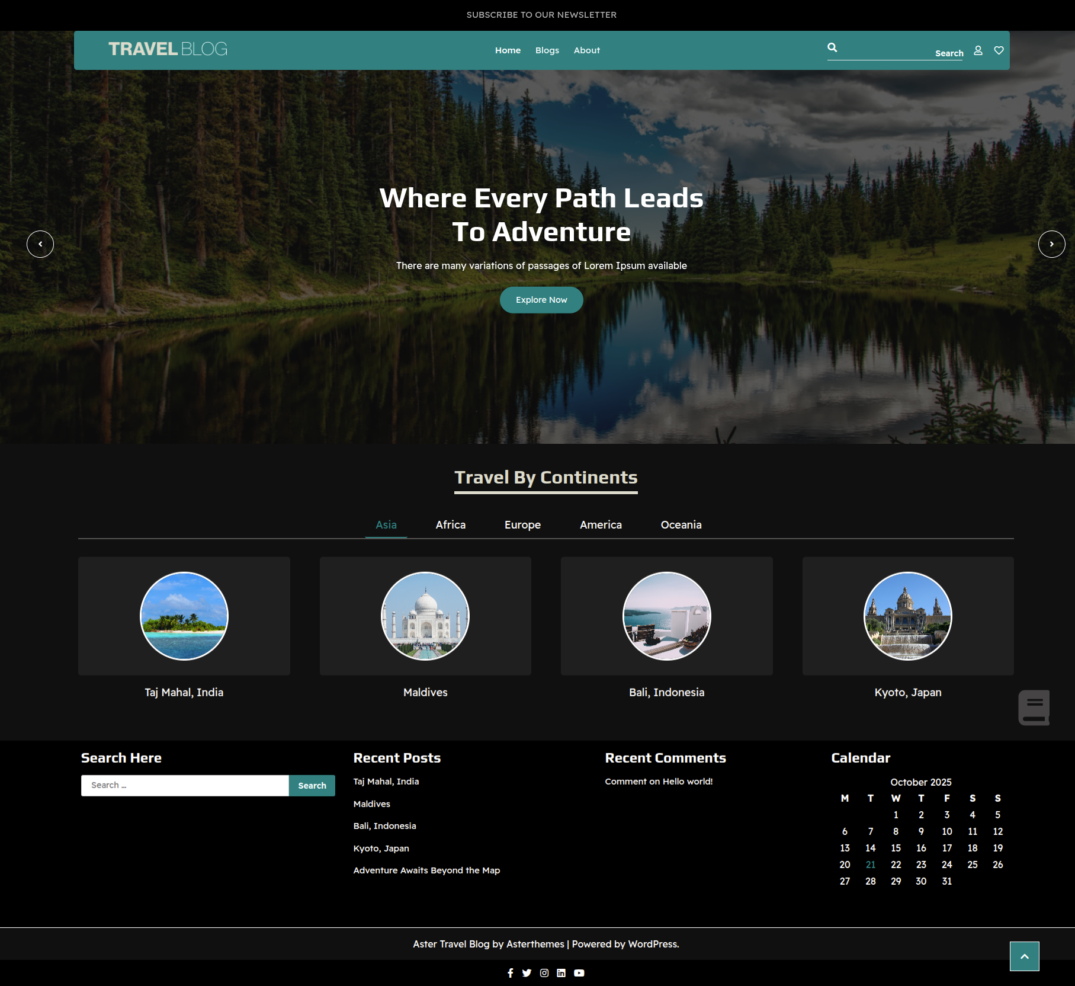Open the Blogs menu item
The width and height of the screenshot is (1075, 986).
pyautogui.click(x=547, y=50)
